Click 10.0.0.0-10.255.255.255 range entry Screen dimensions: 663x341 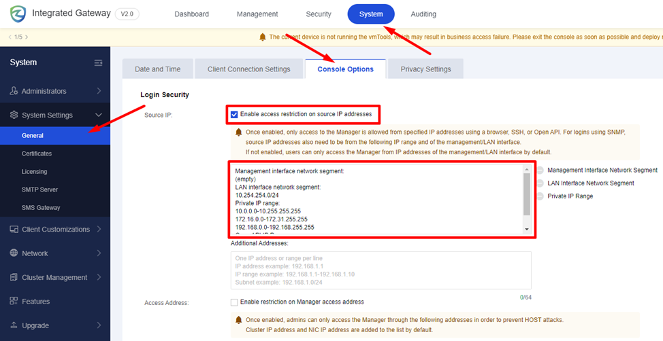268,211
